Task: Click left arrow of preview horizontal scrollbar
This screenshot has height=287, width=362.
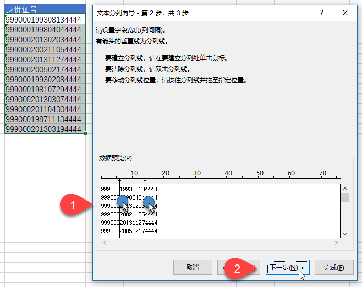Action: pos(105,242)
